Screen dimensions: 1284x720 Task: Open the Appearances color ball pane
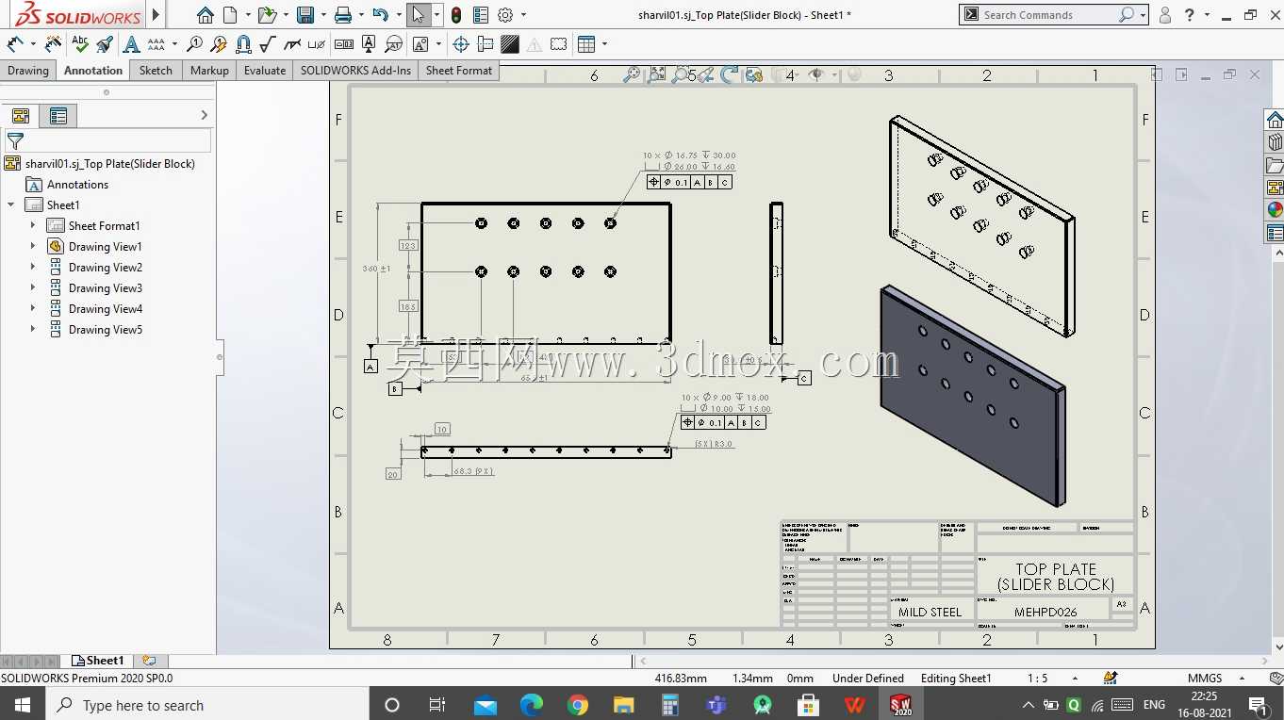click(1275, 210)
